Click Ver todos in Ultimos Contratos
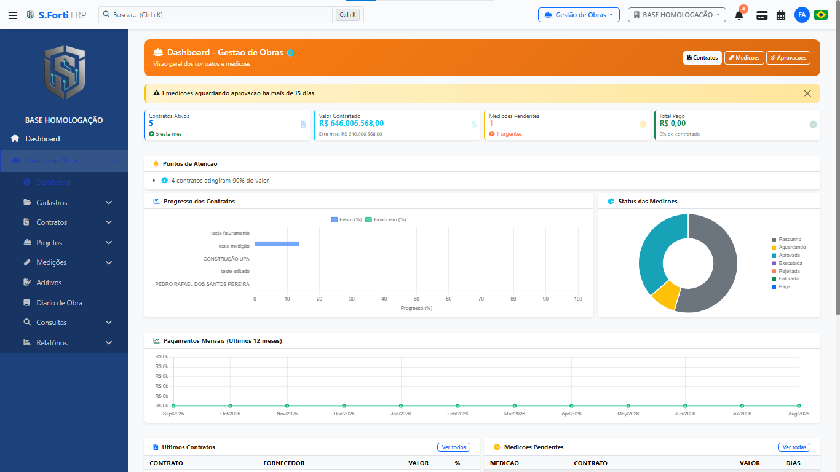The width and height of the screenshot is (840, 472). (454, 447)
